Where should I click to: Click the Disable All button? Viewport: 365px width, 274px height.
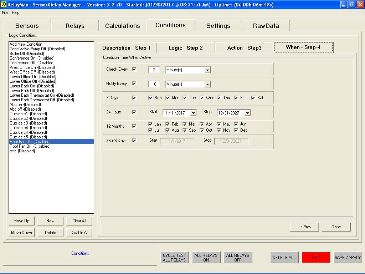tap(79, 233)
